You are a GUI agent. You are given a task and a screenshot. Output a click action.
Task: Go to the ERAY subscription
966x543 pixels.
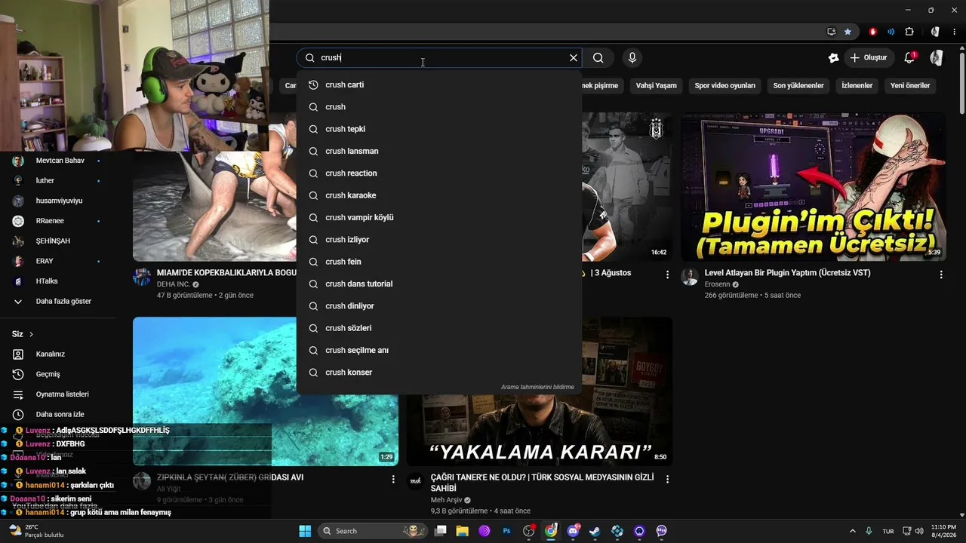click(57, 261)
